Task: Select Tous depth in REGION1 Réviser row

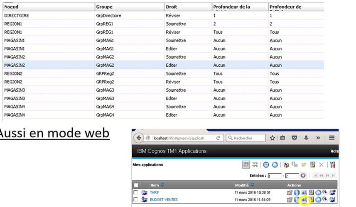Action: 218,32
